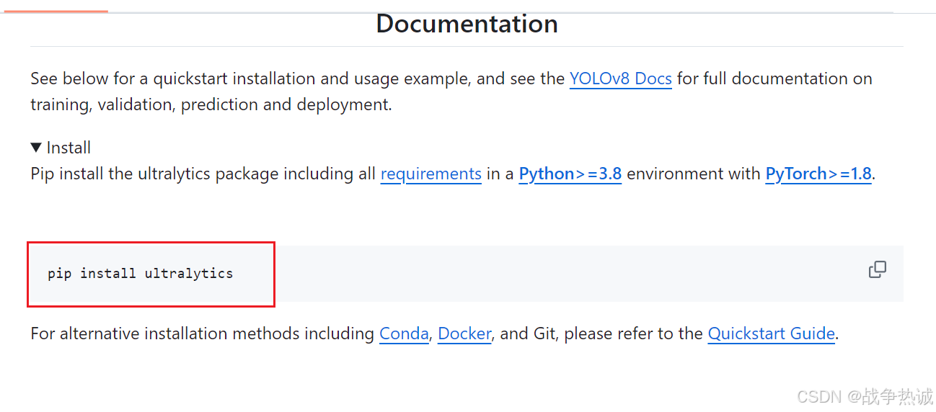Follow the Python>=3.8 link
The image size is (936, 412).
[x=570, y=174]
